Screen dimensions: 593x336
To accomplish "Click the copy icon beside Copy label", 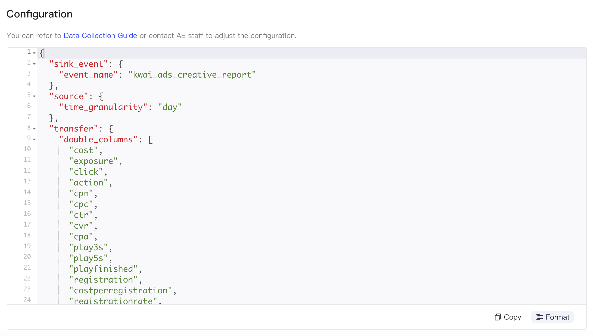I will tap(498, 317).
